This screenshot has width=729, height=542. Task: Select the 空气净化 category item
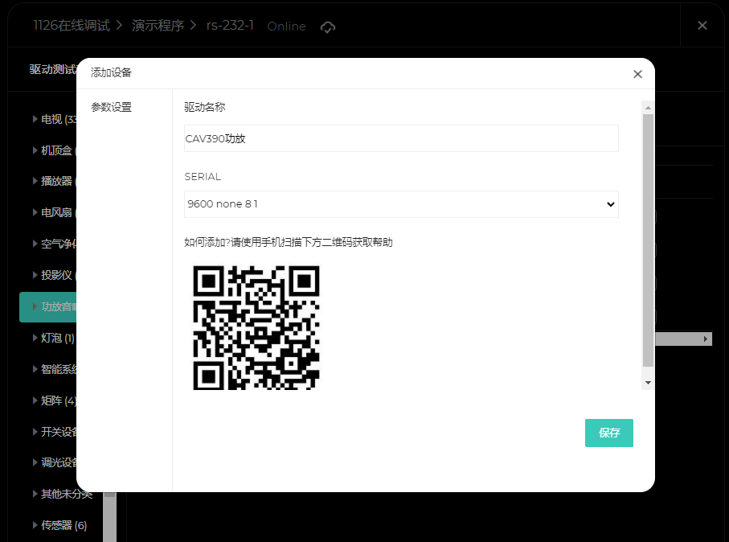coord(59,244)
